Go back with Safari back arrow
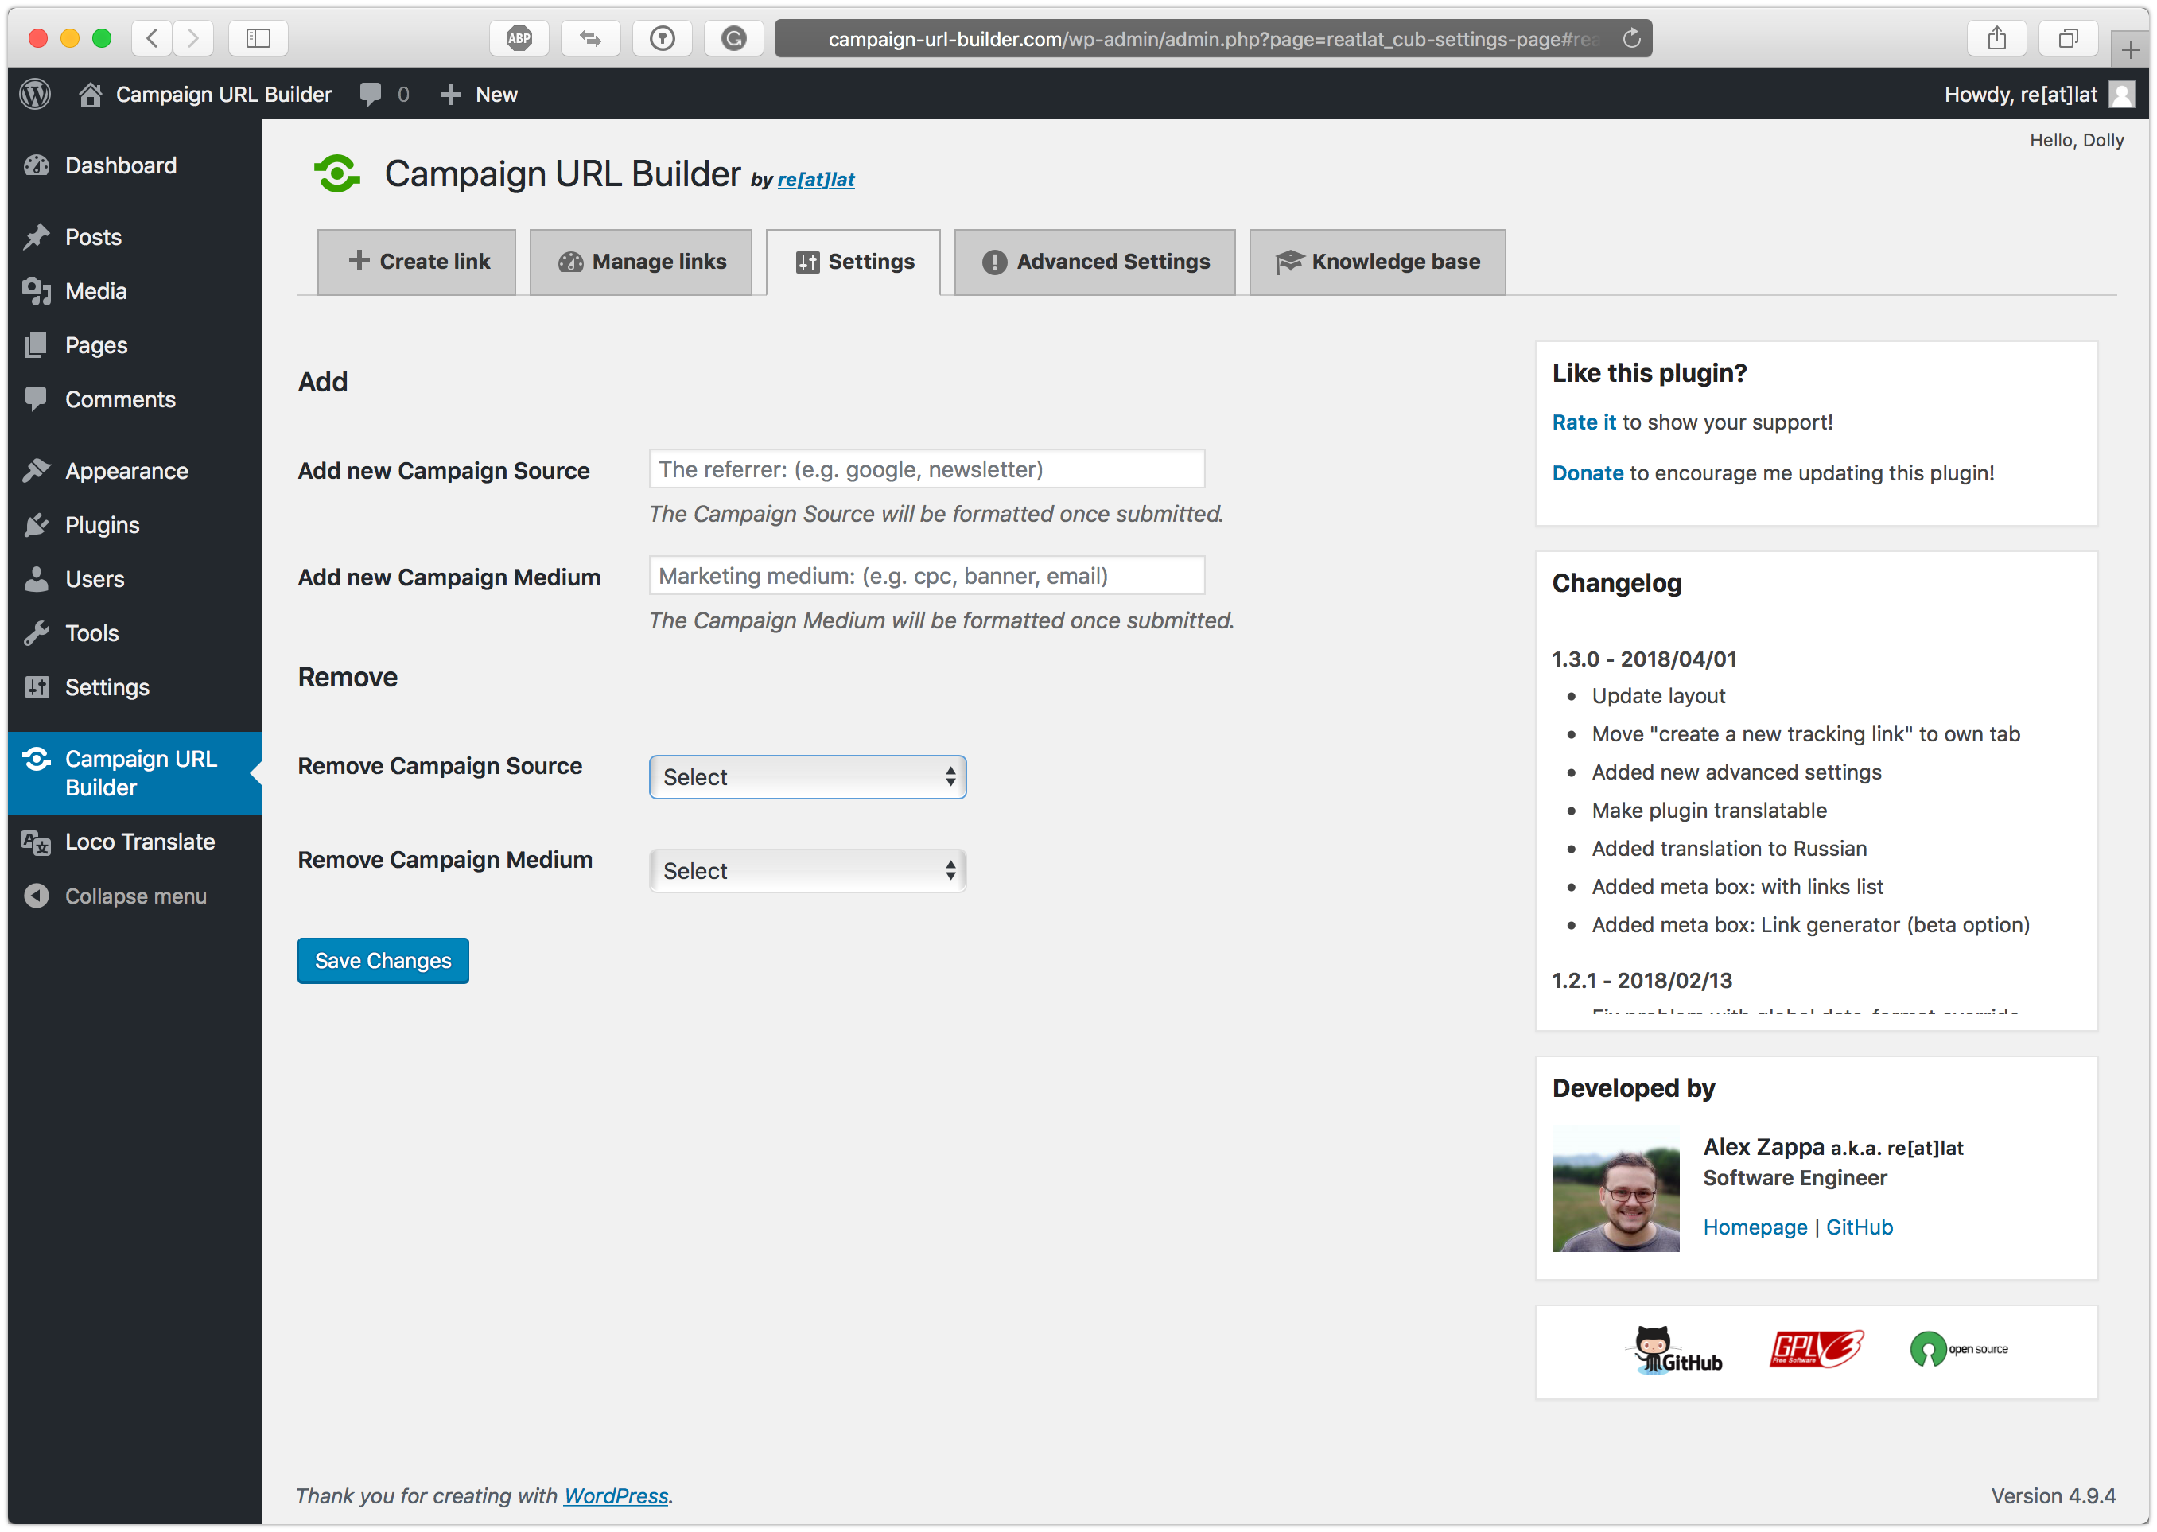 click(x=153, y=39)
